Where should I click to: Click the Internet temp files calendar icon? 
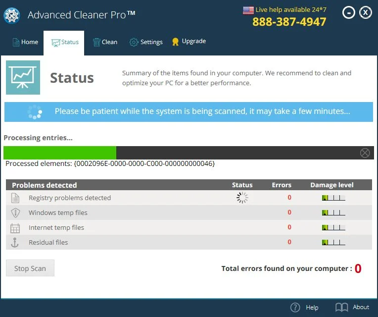point(15,228)
